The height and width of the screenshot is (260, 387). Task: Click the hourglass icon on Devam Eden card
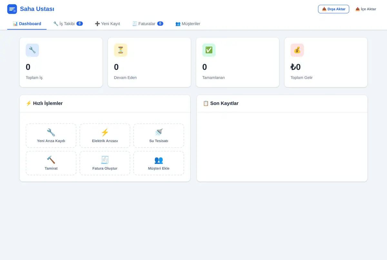click(x=121, y=50)
